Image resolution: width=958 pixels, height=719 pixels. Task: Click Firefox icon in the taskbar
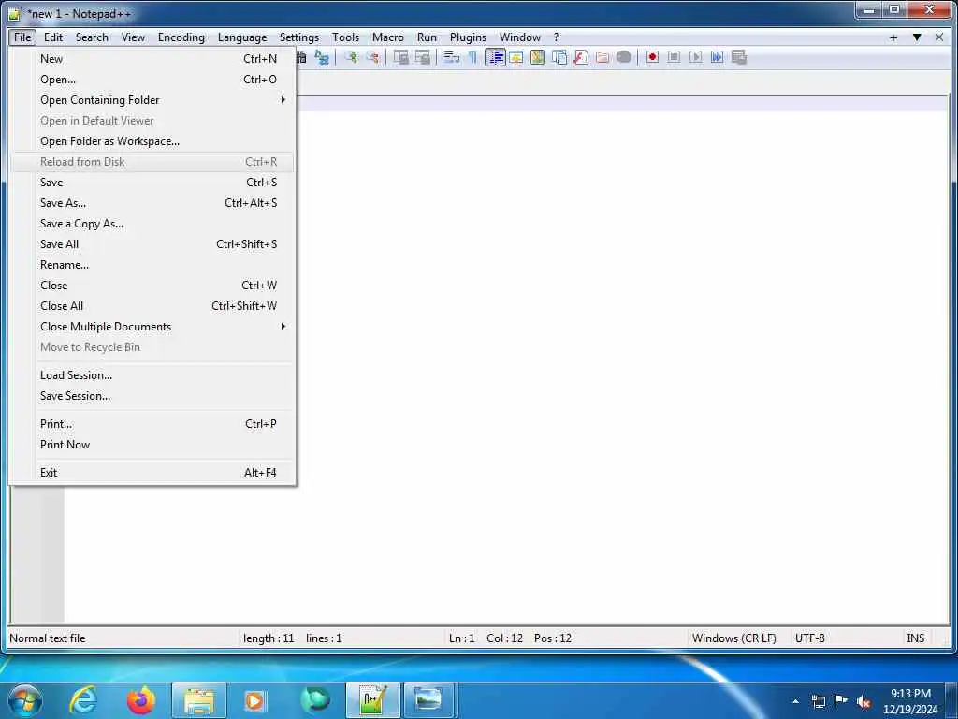[x=141, y=700]
